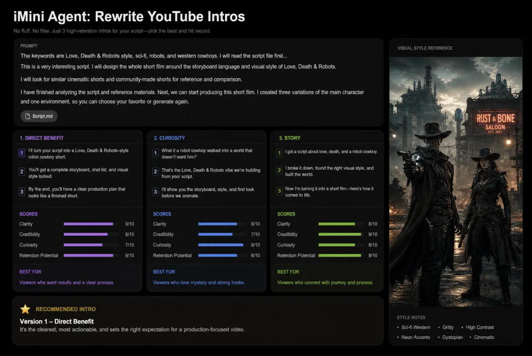Click the 'iMini Agent: Rewrite YouTube Intros' title

tap(129, 16)
